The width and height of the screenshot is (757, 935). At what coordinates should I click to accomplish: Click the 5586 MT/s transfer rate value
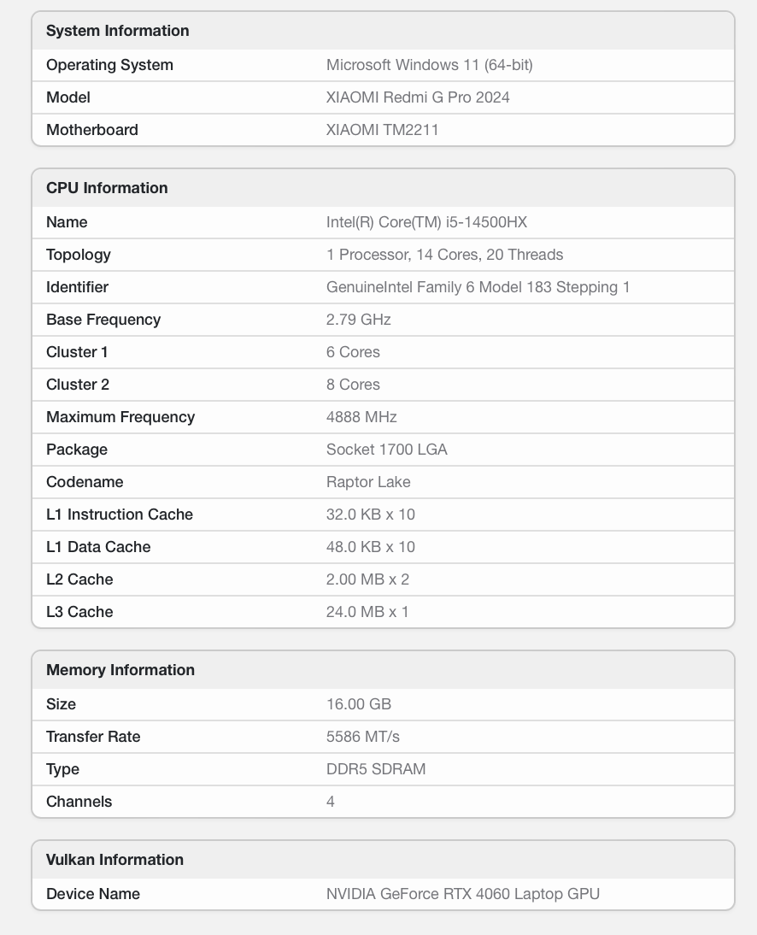click(x=362, y=737)
